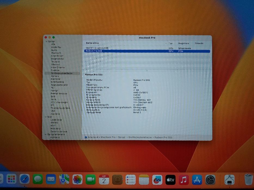Screen dimensions: 254x190
Task: Select Fibre Channel in sidebar
Action: tap(58, 68)
